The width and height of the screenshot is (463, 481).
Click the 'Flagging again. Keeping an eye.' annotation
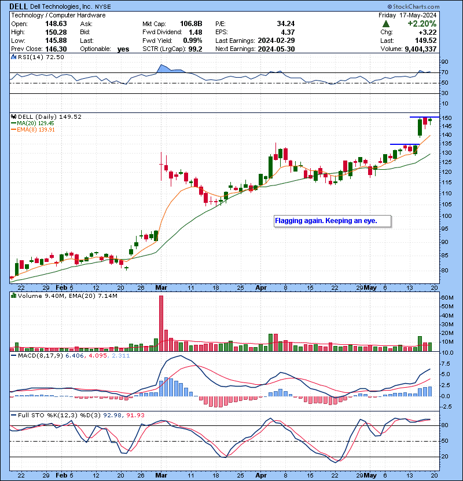[x=332, y=221]
